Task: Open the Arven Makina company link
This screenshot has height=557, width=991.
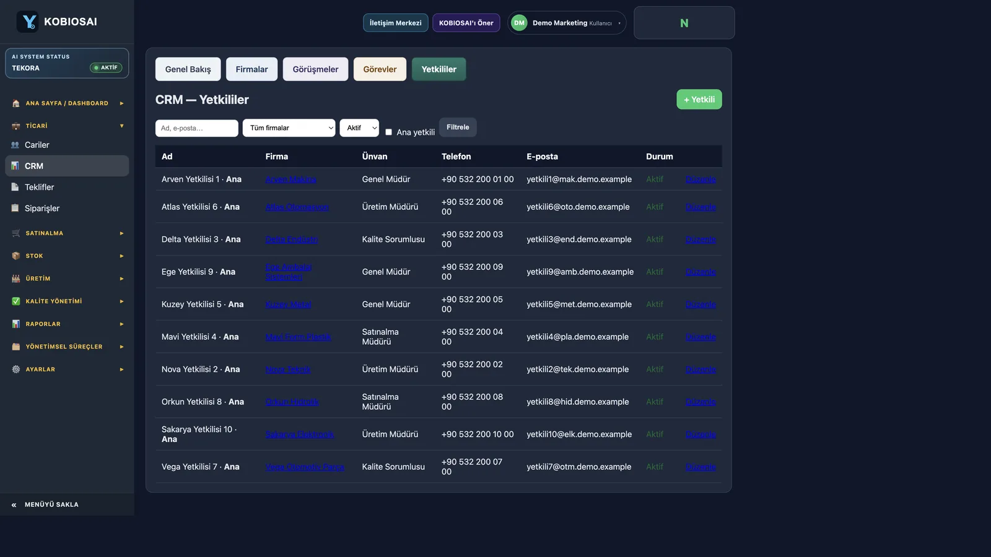Action: click(x=290, y=179)
